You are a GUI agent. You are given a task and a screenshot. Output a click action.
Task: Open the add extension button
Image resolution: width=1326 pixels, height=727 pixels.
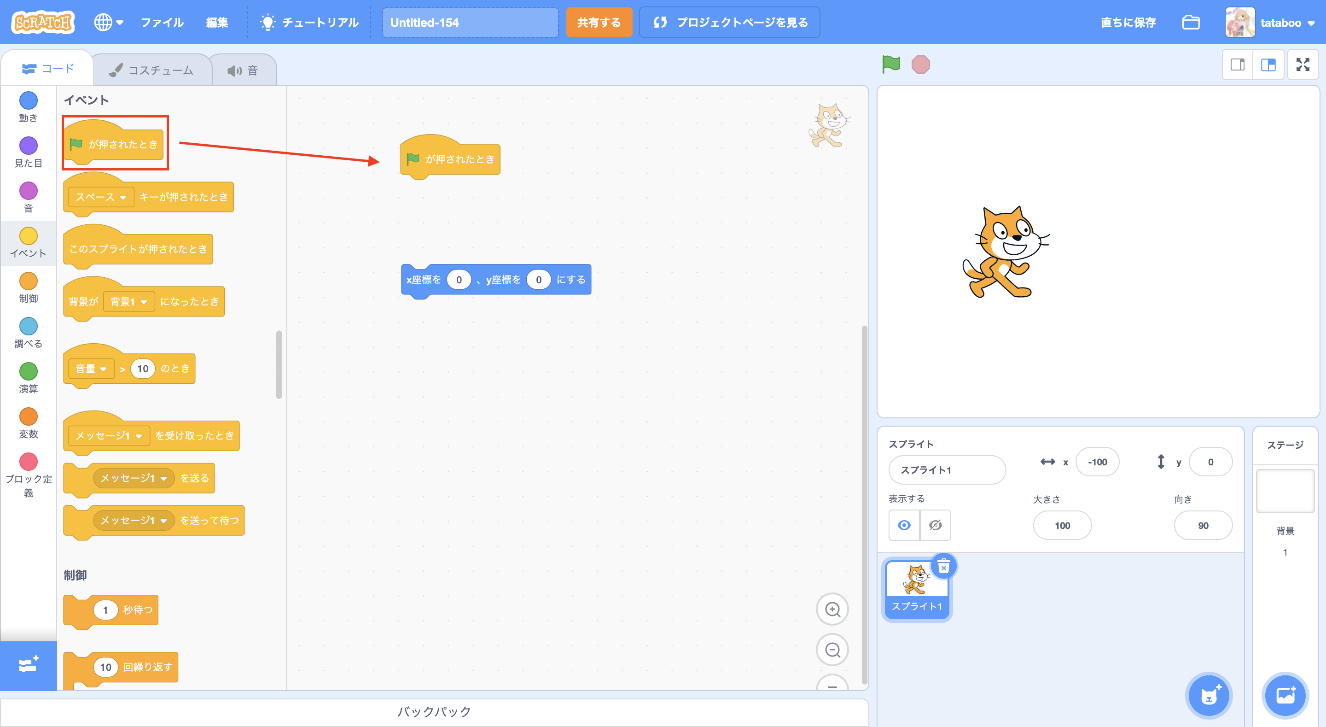coord(28,665)
